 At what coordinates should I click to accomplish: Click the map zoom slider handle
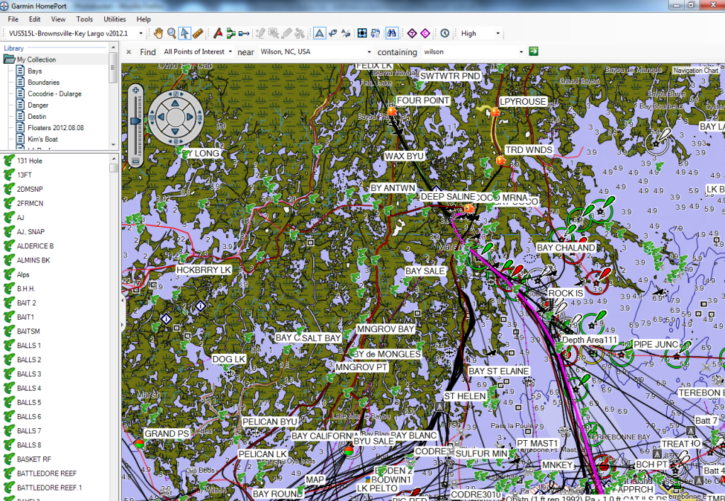click(x=135, y=120)
